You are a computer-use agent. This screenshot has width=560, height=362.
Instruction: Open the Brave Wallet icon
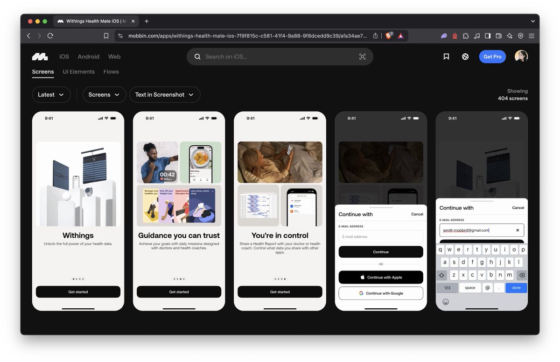click(x=498, y=35)
